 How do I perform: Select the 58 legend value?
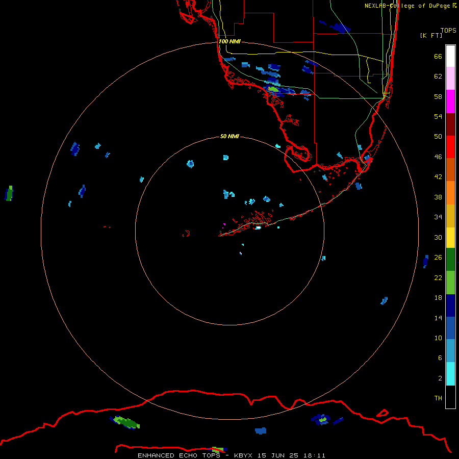pos(438,96)
